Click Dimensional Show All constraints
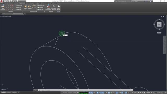Screen dimensions: 167x94 [40, 7]
